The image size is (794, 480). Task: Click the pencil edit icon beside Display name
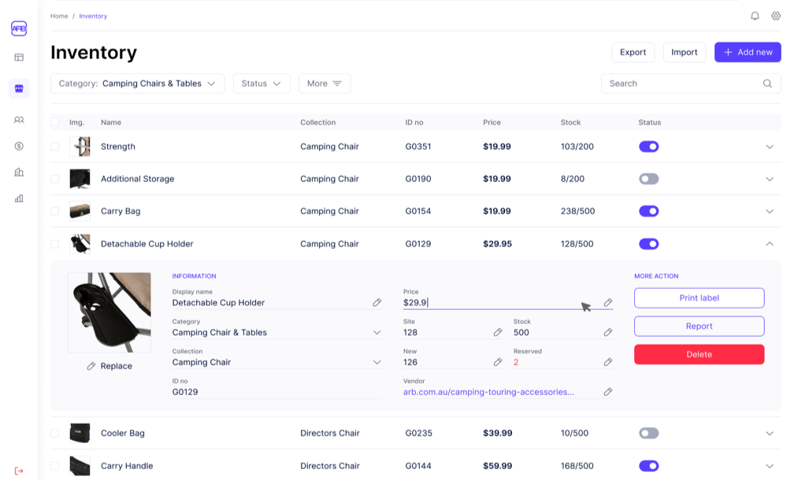[377, 302]
